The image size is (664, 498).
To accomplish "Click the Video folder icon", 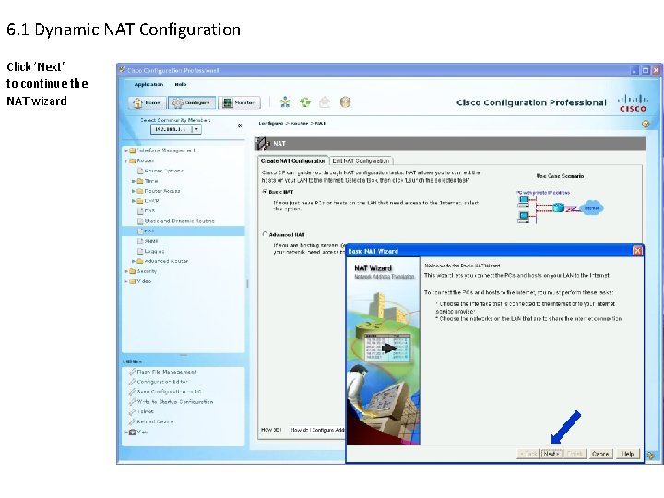I will (133, 281).
